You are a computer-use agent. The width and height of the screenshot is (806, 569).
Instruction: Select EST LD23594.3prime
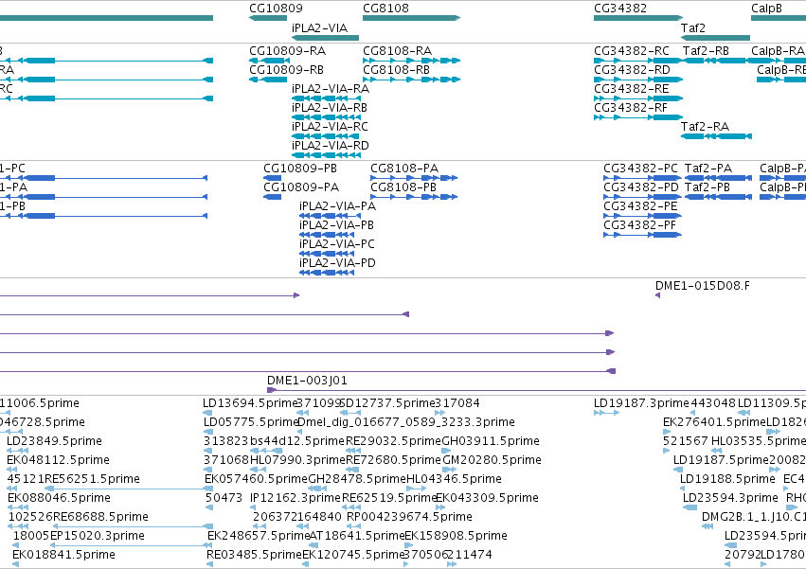click(730, 499)
